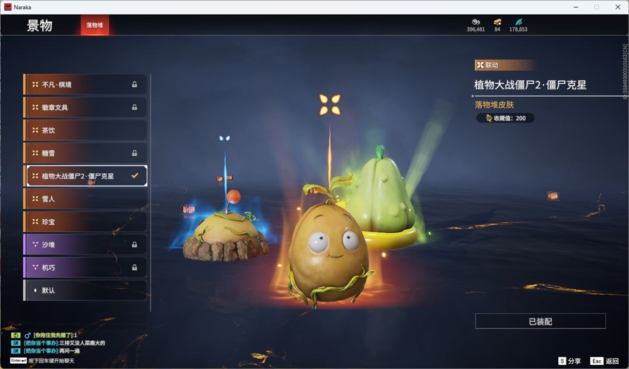This screenshot has height=369, width=629.
Task: Click the 景物 section title
Action: coord(40,26)
